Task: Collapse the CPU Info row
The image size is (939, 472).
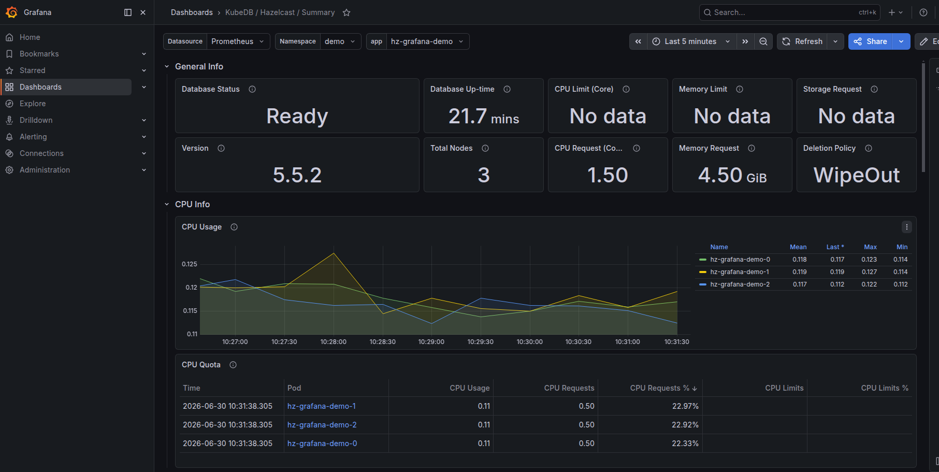Action: (x=167, y=204)
